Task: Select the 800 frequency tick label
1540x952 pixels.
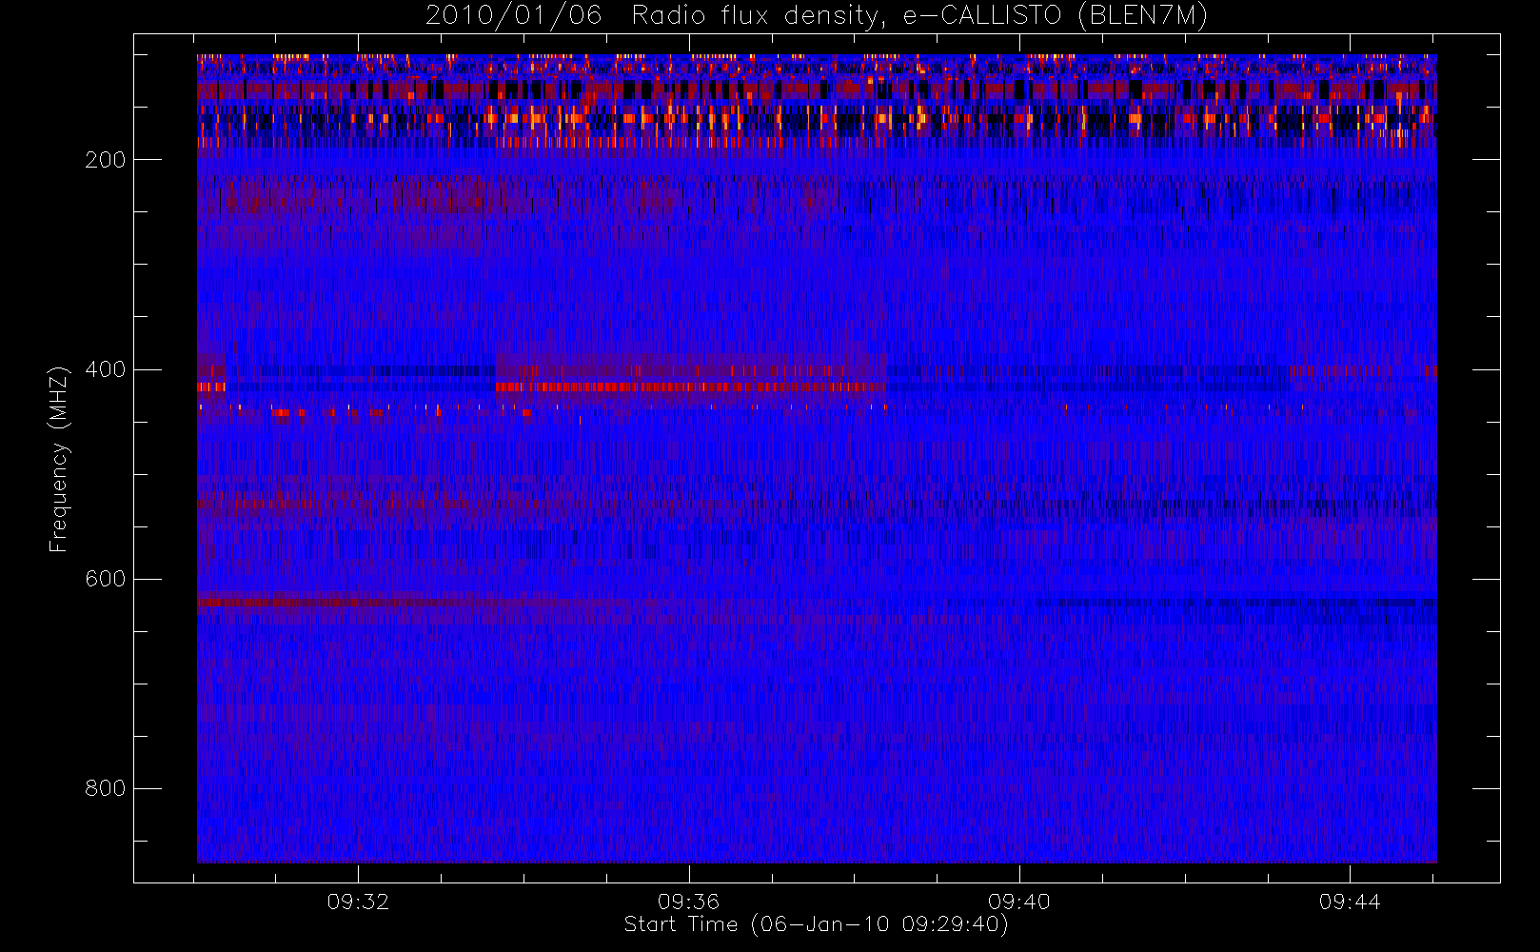Action: (106, 788)
